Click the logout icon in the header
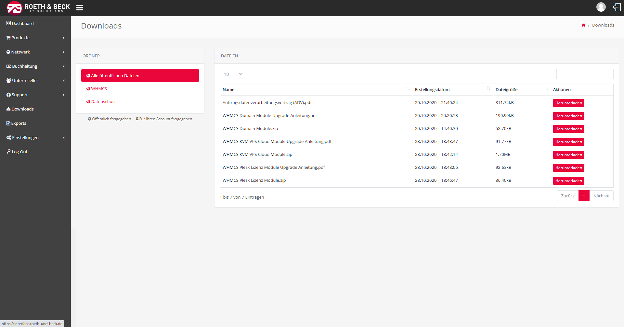Image resolution: width=624 pixels, height=327 pixels. point(617,7)
